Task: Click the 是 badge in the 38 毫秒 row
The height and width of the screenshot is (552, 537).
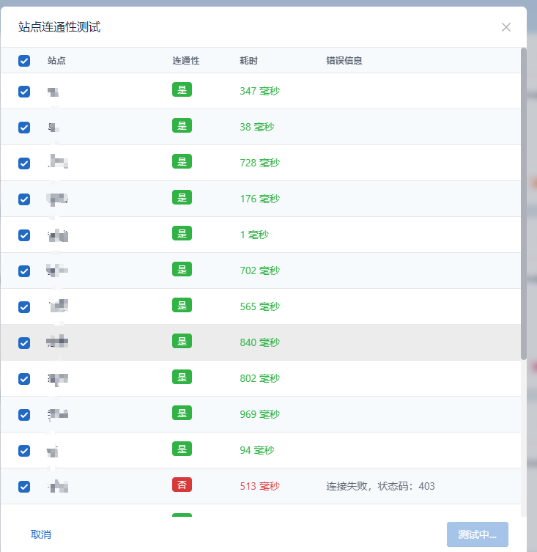Action: pos(182,125)
